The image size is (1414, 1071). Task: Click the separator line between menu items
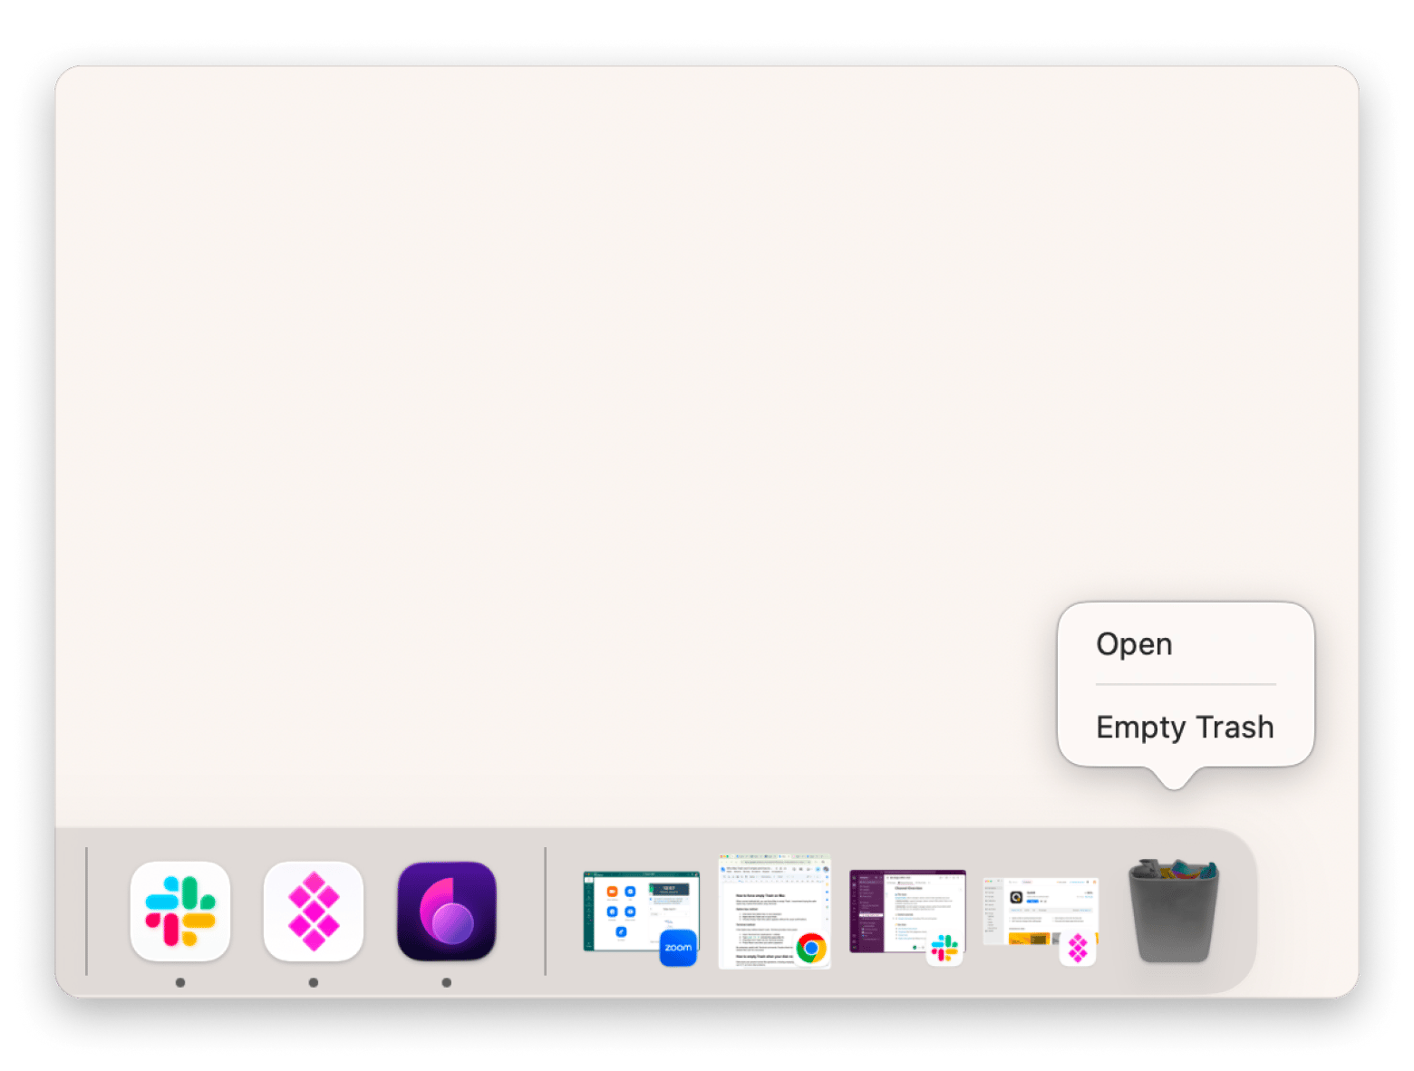coord(1186,684)
